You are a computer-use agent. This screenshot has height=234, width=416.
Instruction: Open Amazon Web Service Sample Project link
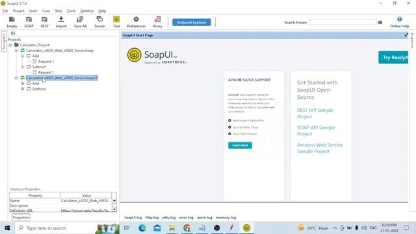click(x=320, y=148)
